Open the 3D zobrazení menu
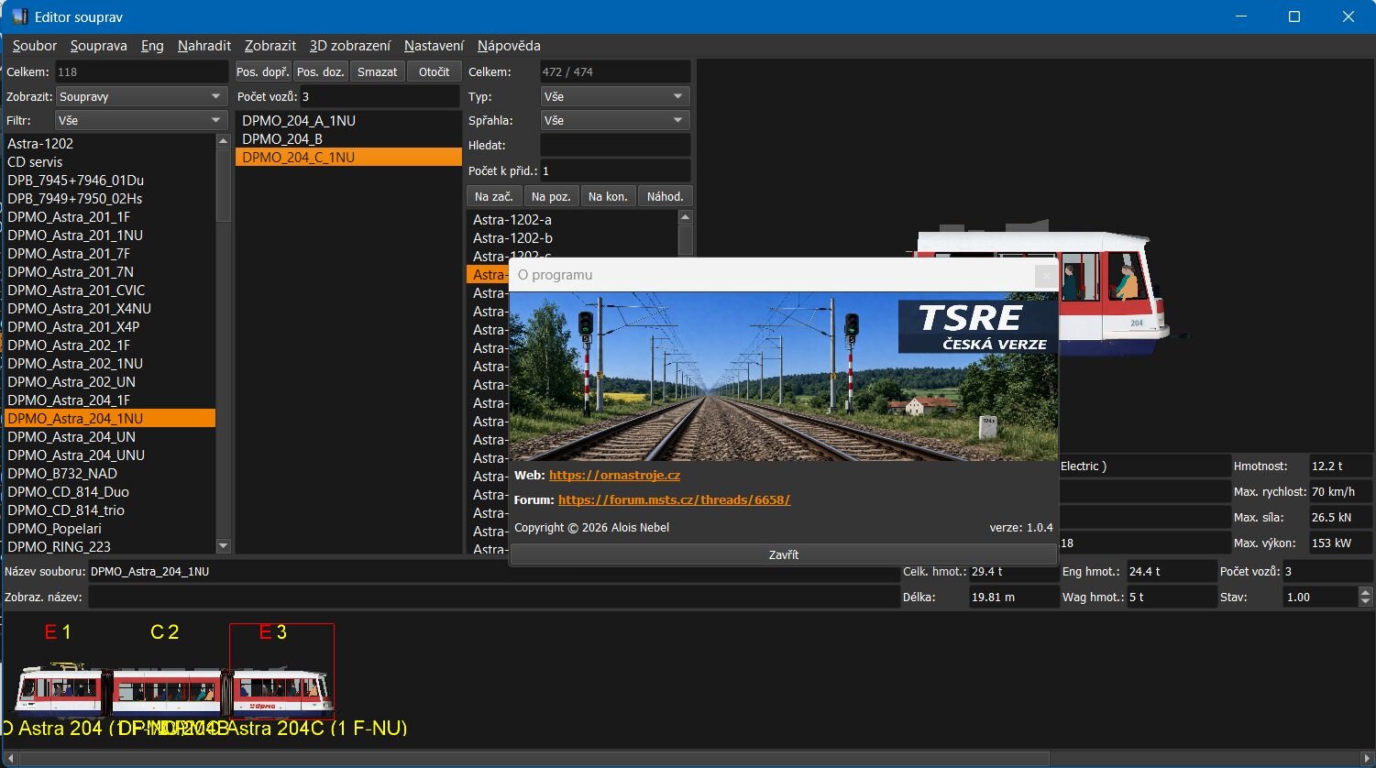 pyautogui.click(x=350, y=46)
